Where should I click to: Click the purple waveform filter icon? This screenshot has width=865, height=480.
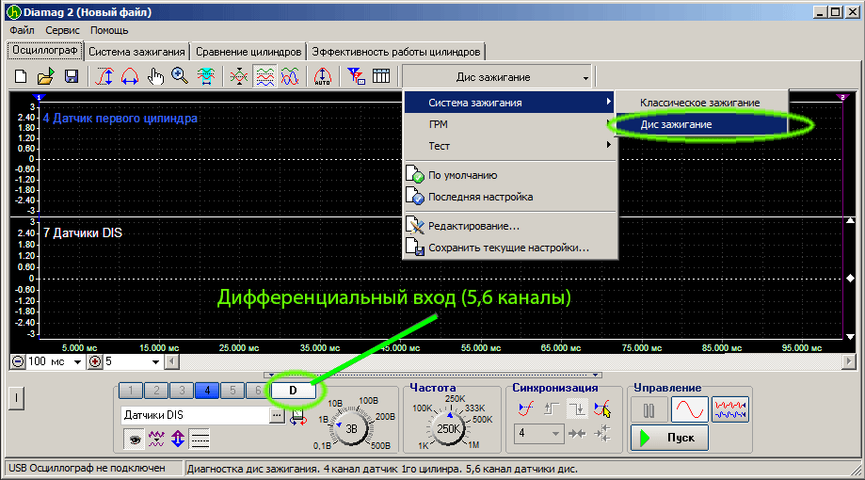156,440
